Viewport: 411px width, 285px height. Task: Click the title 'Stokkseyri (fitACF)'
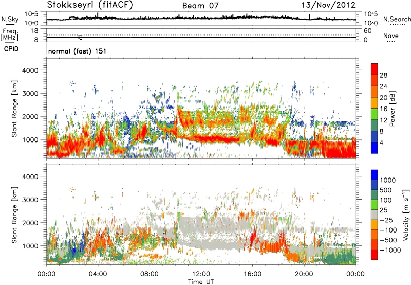[x=90, y=5]
